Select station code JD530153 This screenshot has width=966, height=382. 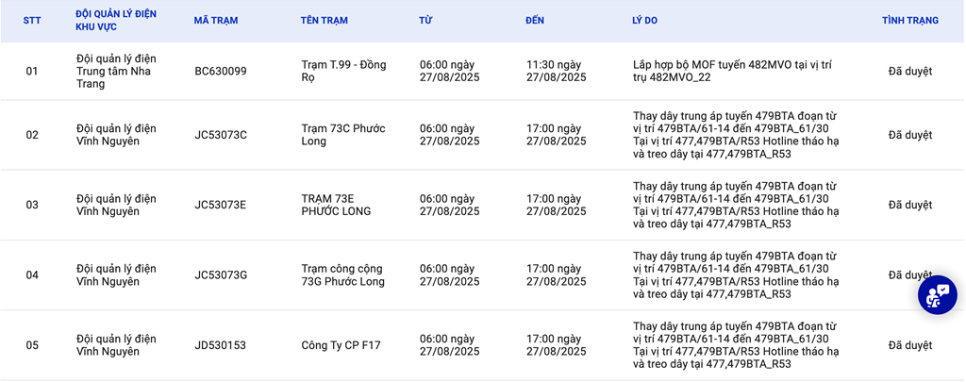point(220,345)
